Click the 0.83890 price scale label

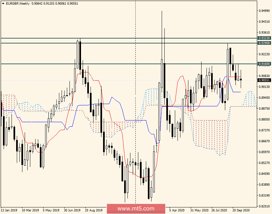(264, 184)
